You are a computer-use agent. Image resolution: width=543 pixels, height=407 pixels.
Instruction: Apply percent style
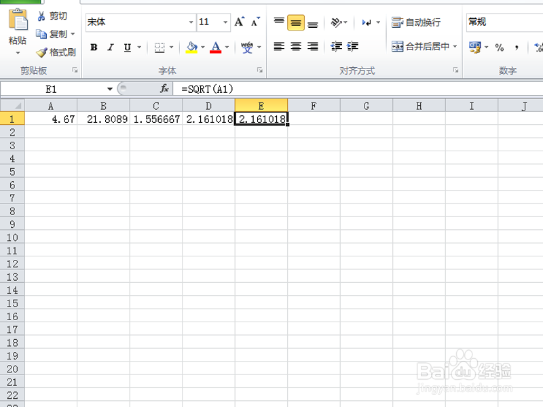[x=500, y=47]
